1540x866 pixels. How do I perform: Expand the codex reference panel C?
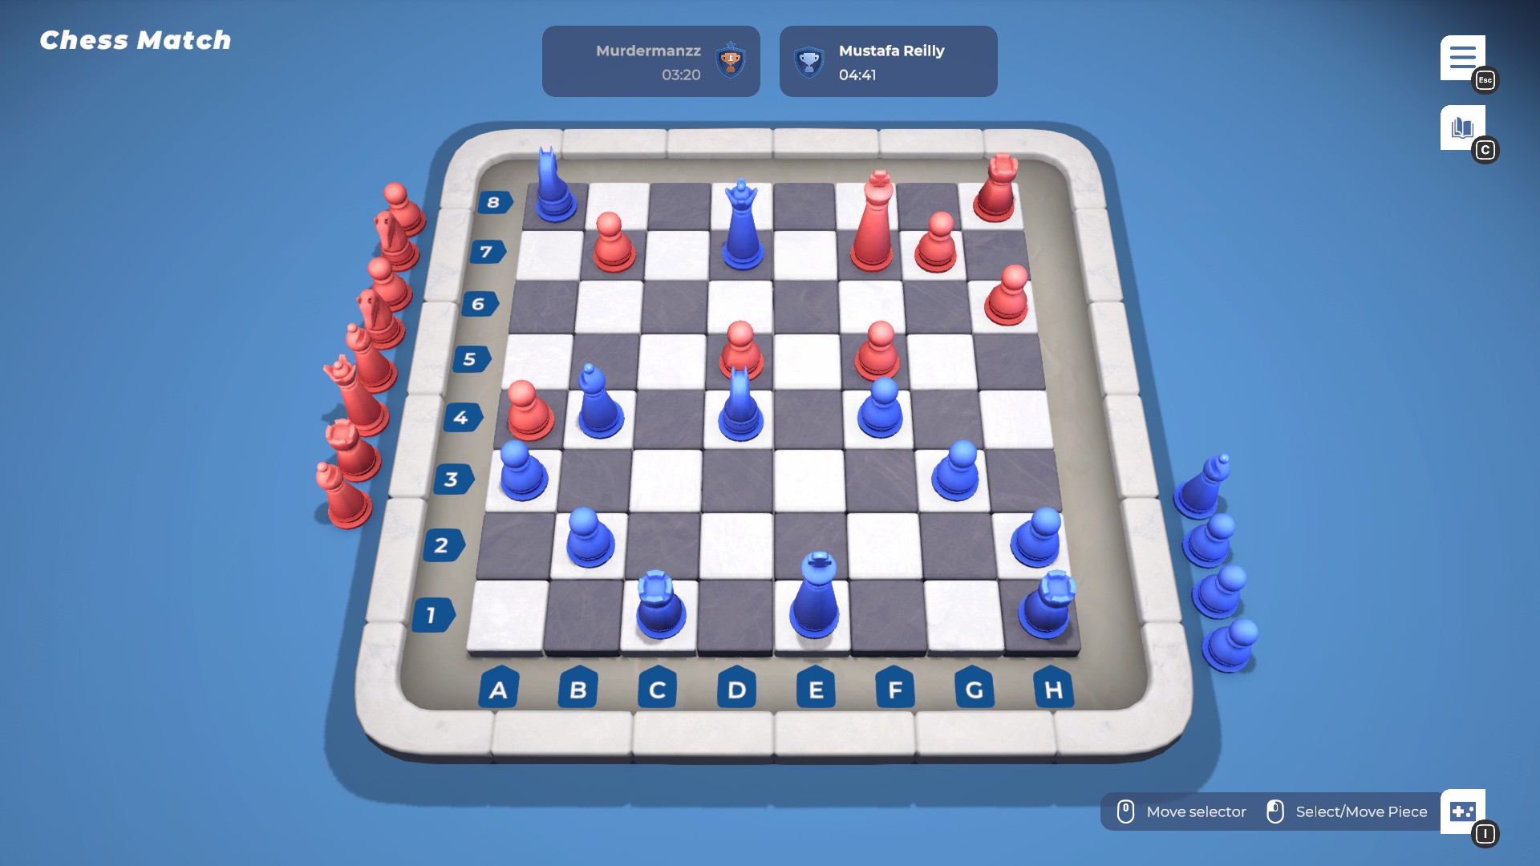(1465, 127)
